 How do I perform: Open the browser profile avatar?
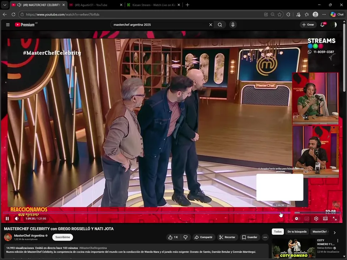click(x=315, y=14)
